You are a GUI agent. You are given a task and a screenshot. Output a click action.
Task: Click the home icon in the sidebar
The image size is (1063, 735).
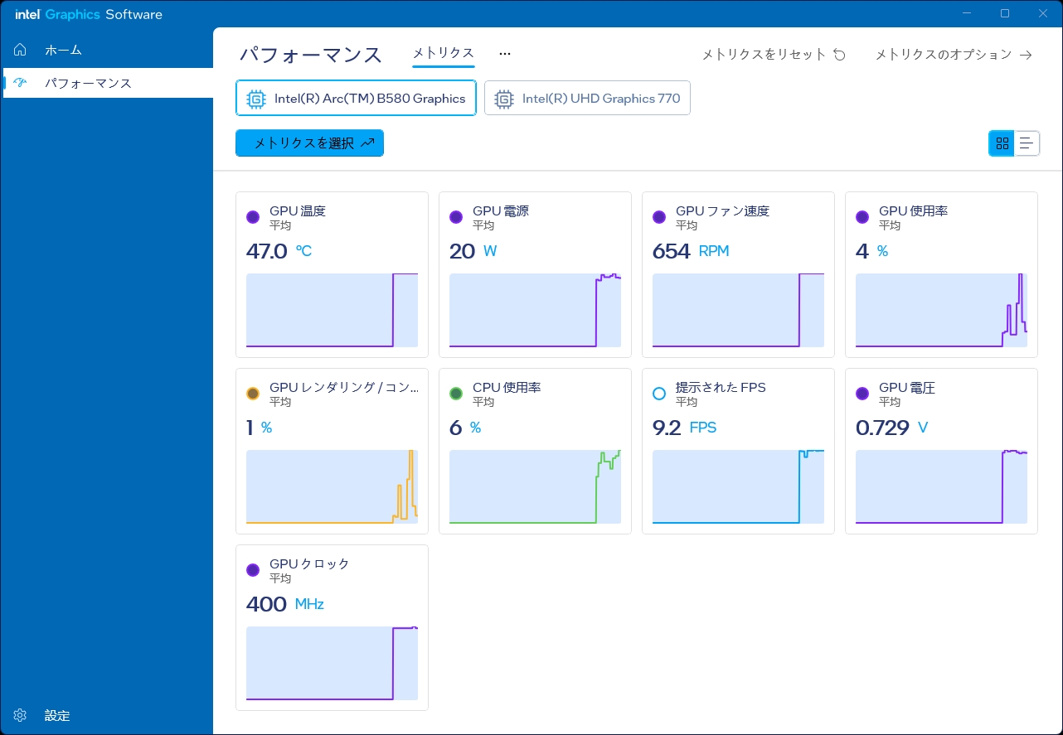[21, 50]
